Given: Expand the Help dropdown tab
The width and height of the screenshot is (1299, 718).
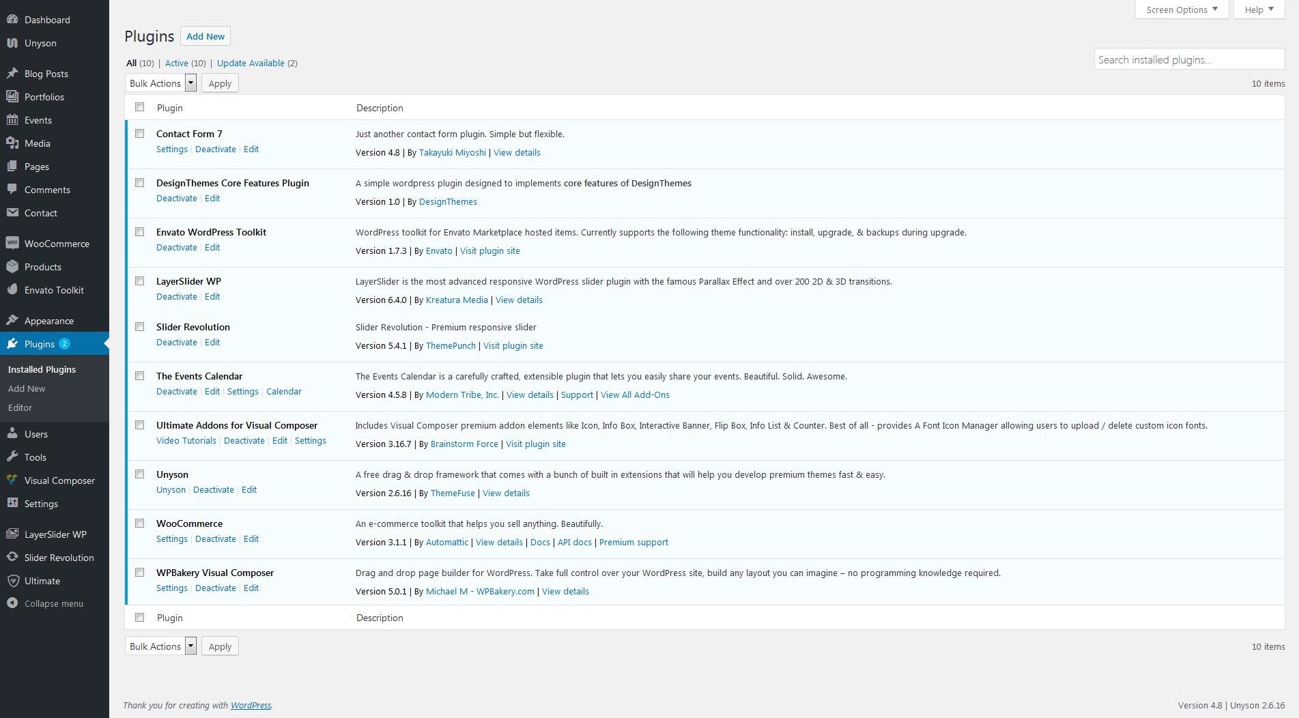Looking at the screenshot, I should [1259, 10].
